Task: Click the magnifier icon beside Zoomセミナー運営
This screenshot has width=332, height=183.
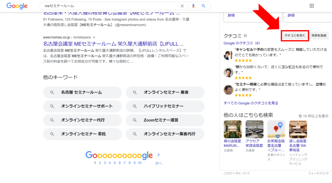Action: (x=135, y=120)
